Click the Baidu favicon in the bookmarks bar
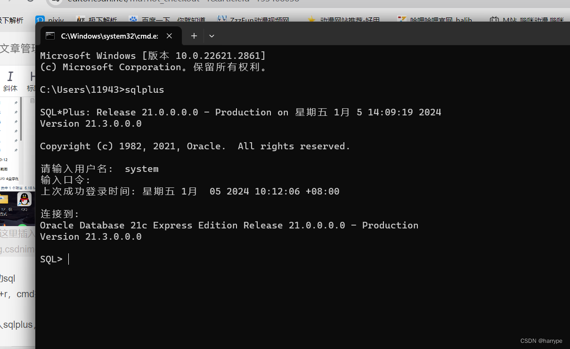The image size is (570, 349). [x=132, y=20]
